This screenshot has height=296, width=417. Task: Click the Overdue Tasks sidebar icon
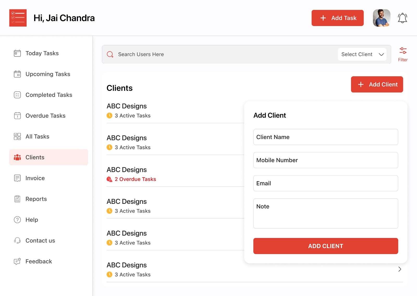[x=17, y=116]
